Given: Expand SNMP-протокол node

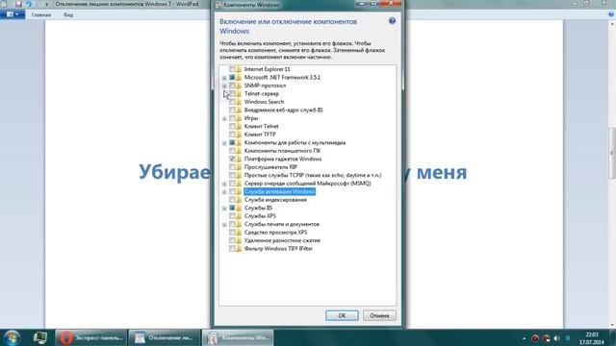Looking at the screenshot, I should 224,86.
